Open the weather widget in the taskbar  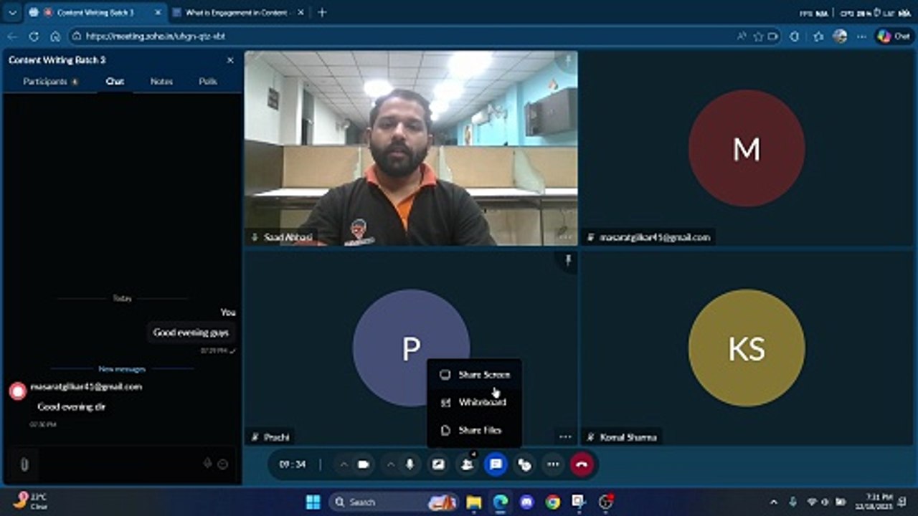[x=31, y=501]
